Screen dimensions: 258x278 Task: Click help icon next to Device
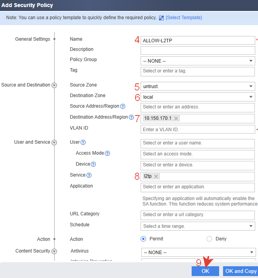coord(93,164)
